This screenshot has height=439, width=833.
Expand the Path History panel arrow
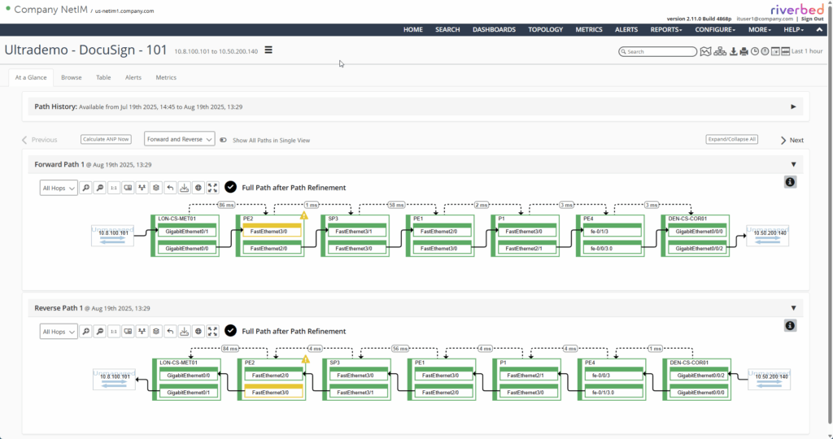click(x=793, y=106)
